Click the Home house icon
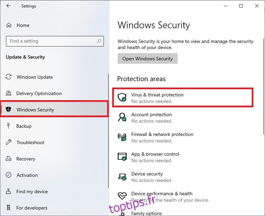 [x=9, y=25]
